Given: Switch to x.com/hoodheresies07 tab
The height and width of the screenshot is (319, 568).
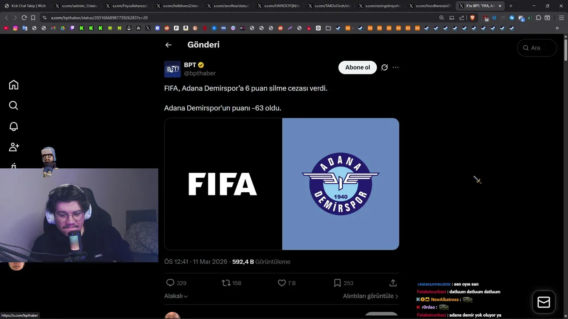Looking at the screenshot, I should (430, 6).
